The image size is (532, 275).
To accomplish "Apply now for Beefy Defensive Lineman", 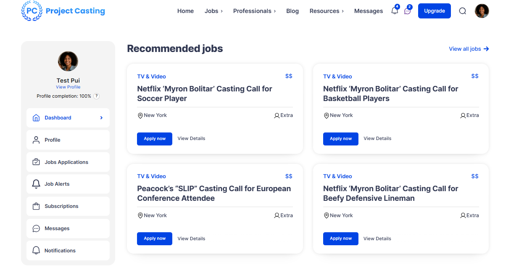I will (x=341, y=239).
